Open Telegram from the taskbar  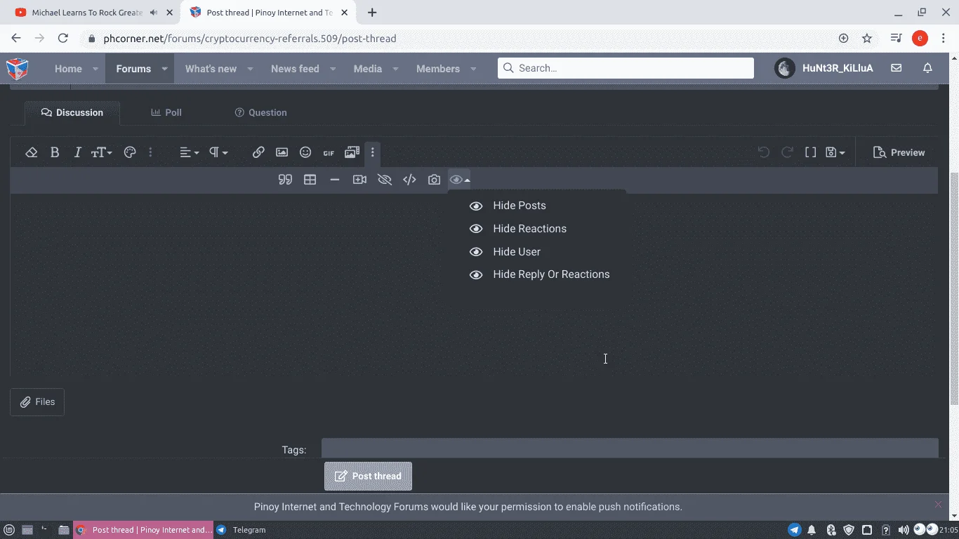[242, 530]
